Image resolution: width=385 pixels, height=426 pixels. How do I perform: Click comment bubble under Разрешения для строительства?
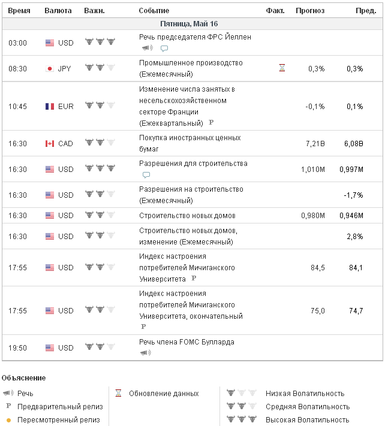click(x=146, y=175)
